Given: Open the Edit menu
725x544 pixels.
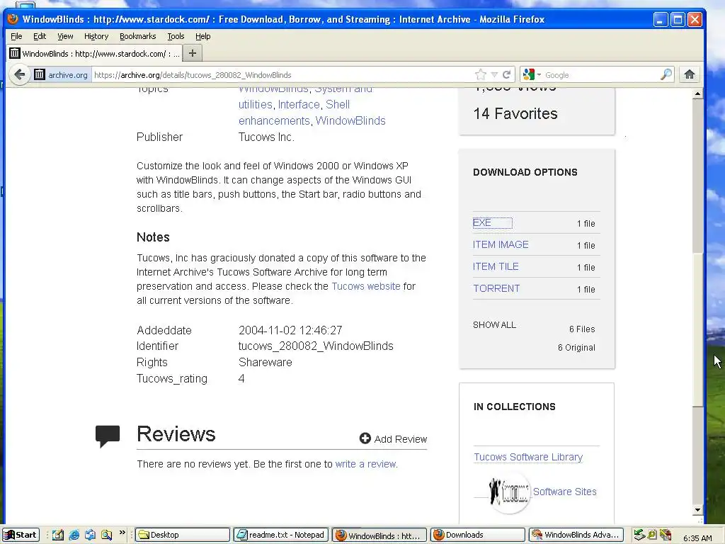Looking at the screenshot, I should coord(40,36).
